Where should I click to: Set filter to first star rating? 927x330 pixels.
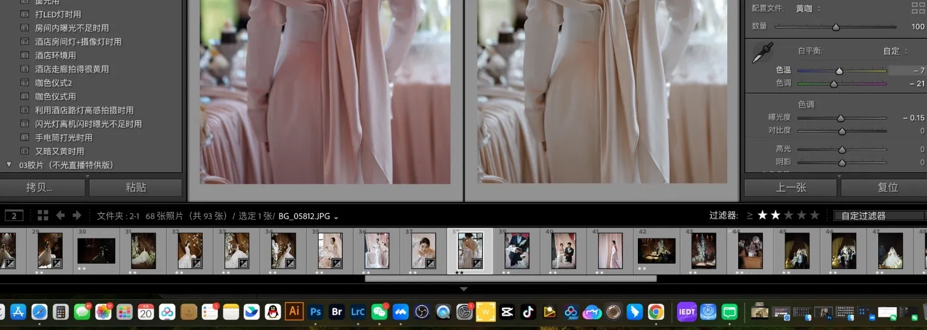pyautogui.click(x=762, y=215)
